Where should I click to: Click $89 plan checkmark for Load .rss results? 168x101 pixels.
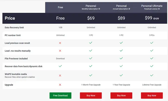(121, 50)
